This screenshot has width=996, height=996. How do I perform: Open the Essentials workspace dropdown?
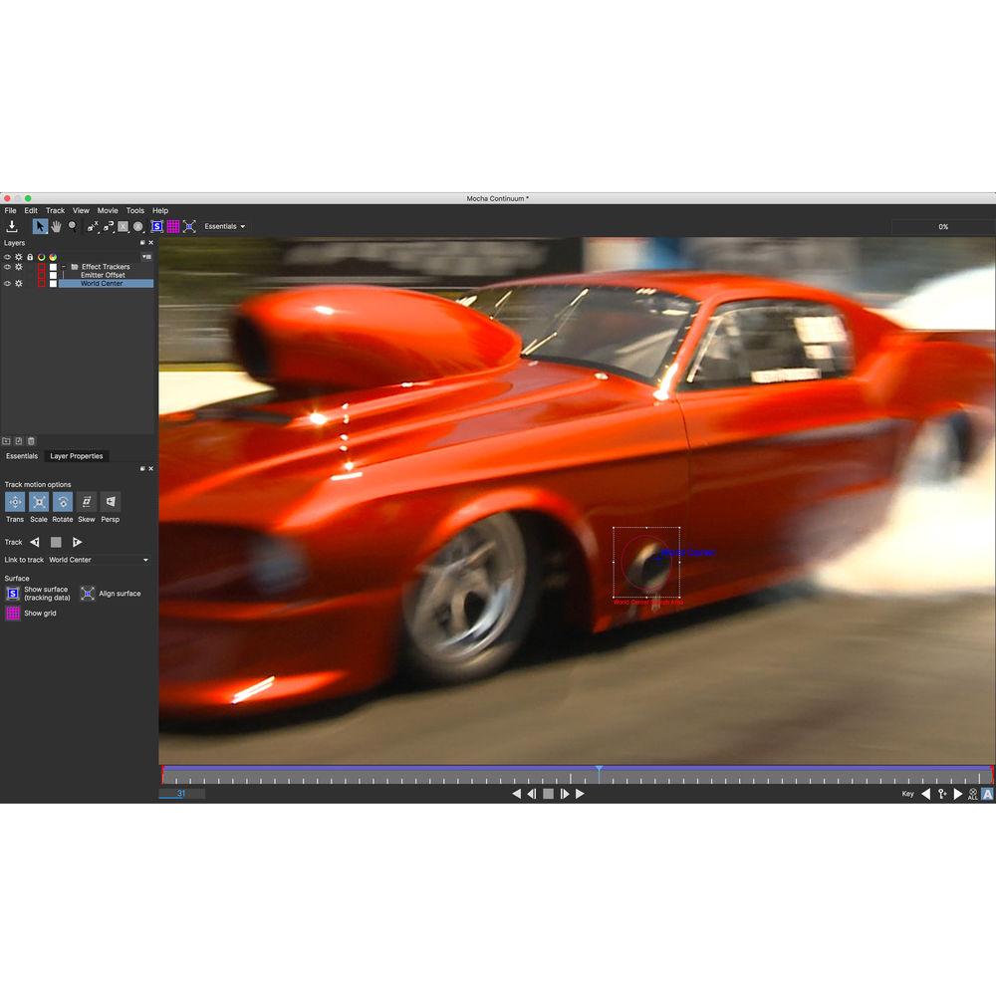tap(223, 226)
